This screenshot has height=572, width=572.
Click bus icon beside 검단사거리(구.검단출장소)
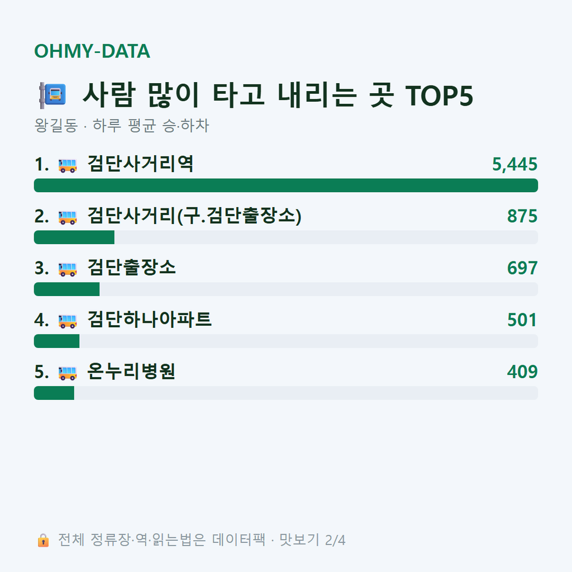coord(68,217)
